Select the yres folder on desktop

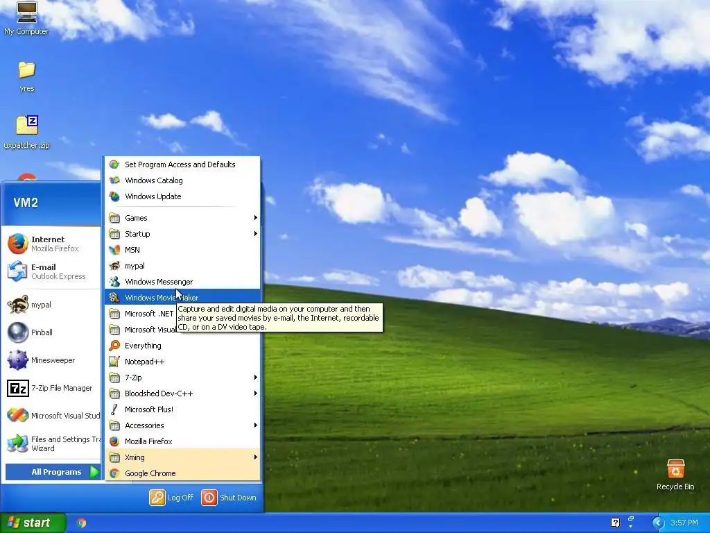click(x=27, y=76)
